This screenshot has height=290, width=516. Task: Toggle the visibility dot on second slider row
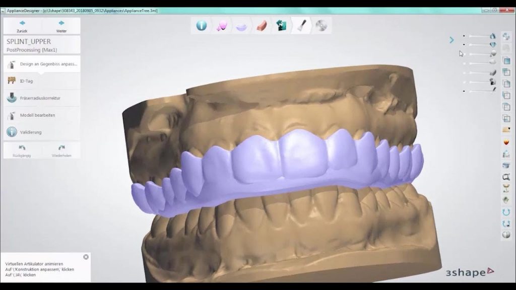pos(464,45)
